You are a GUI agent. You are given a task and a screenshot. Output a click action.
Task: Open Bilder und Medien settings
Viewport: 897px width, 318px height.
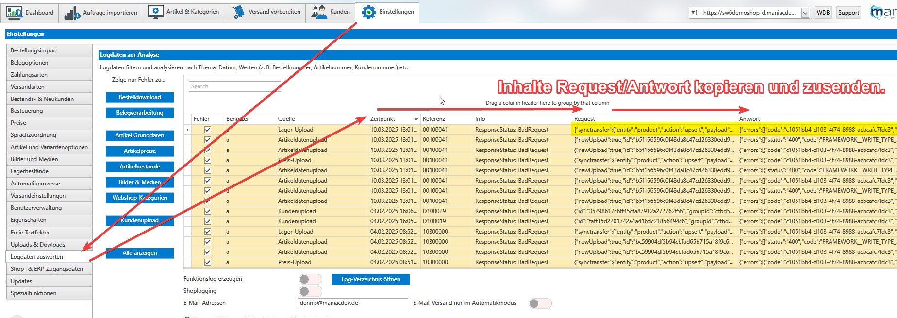50,159
